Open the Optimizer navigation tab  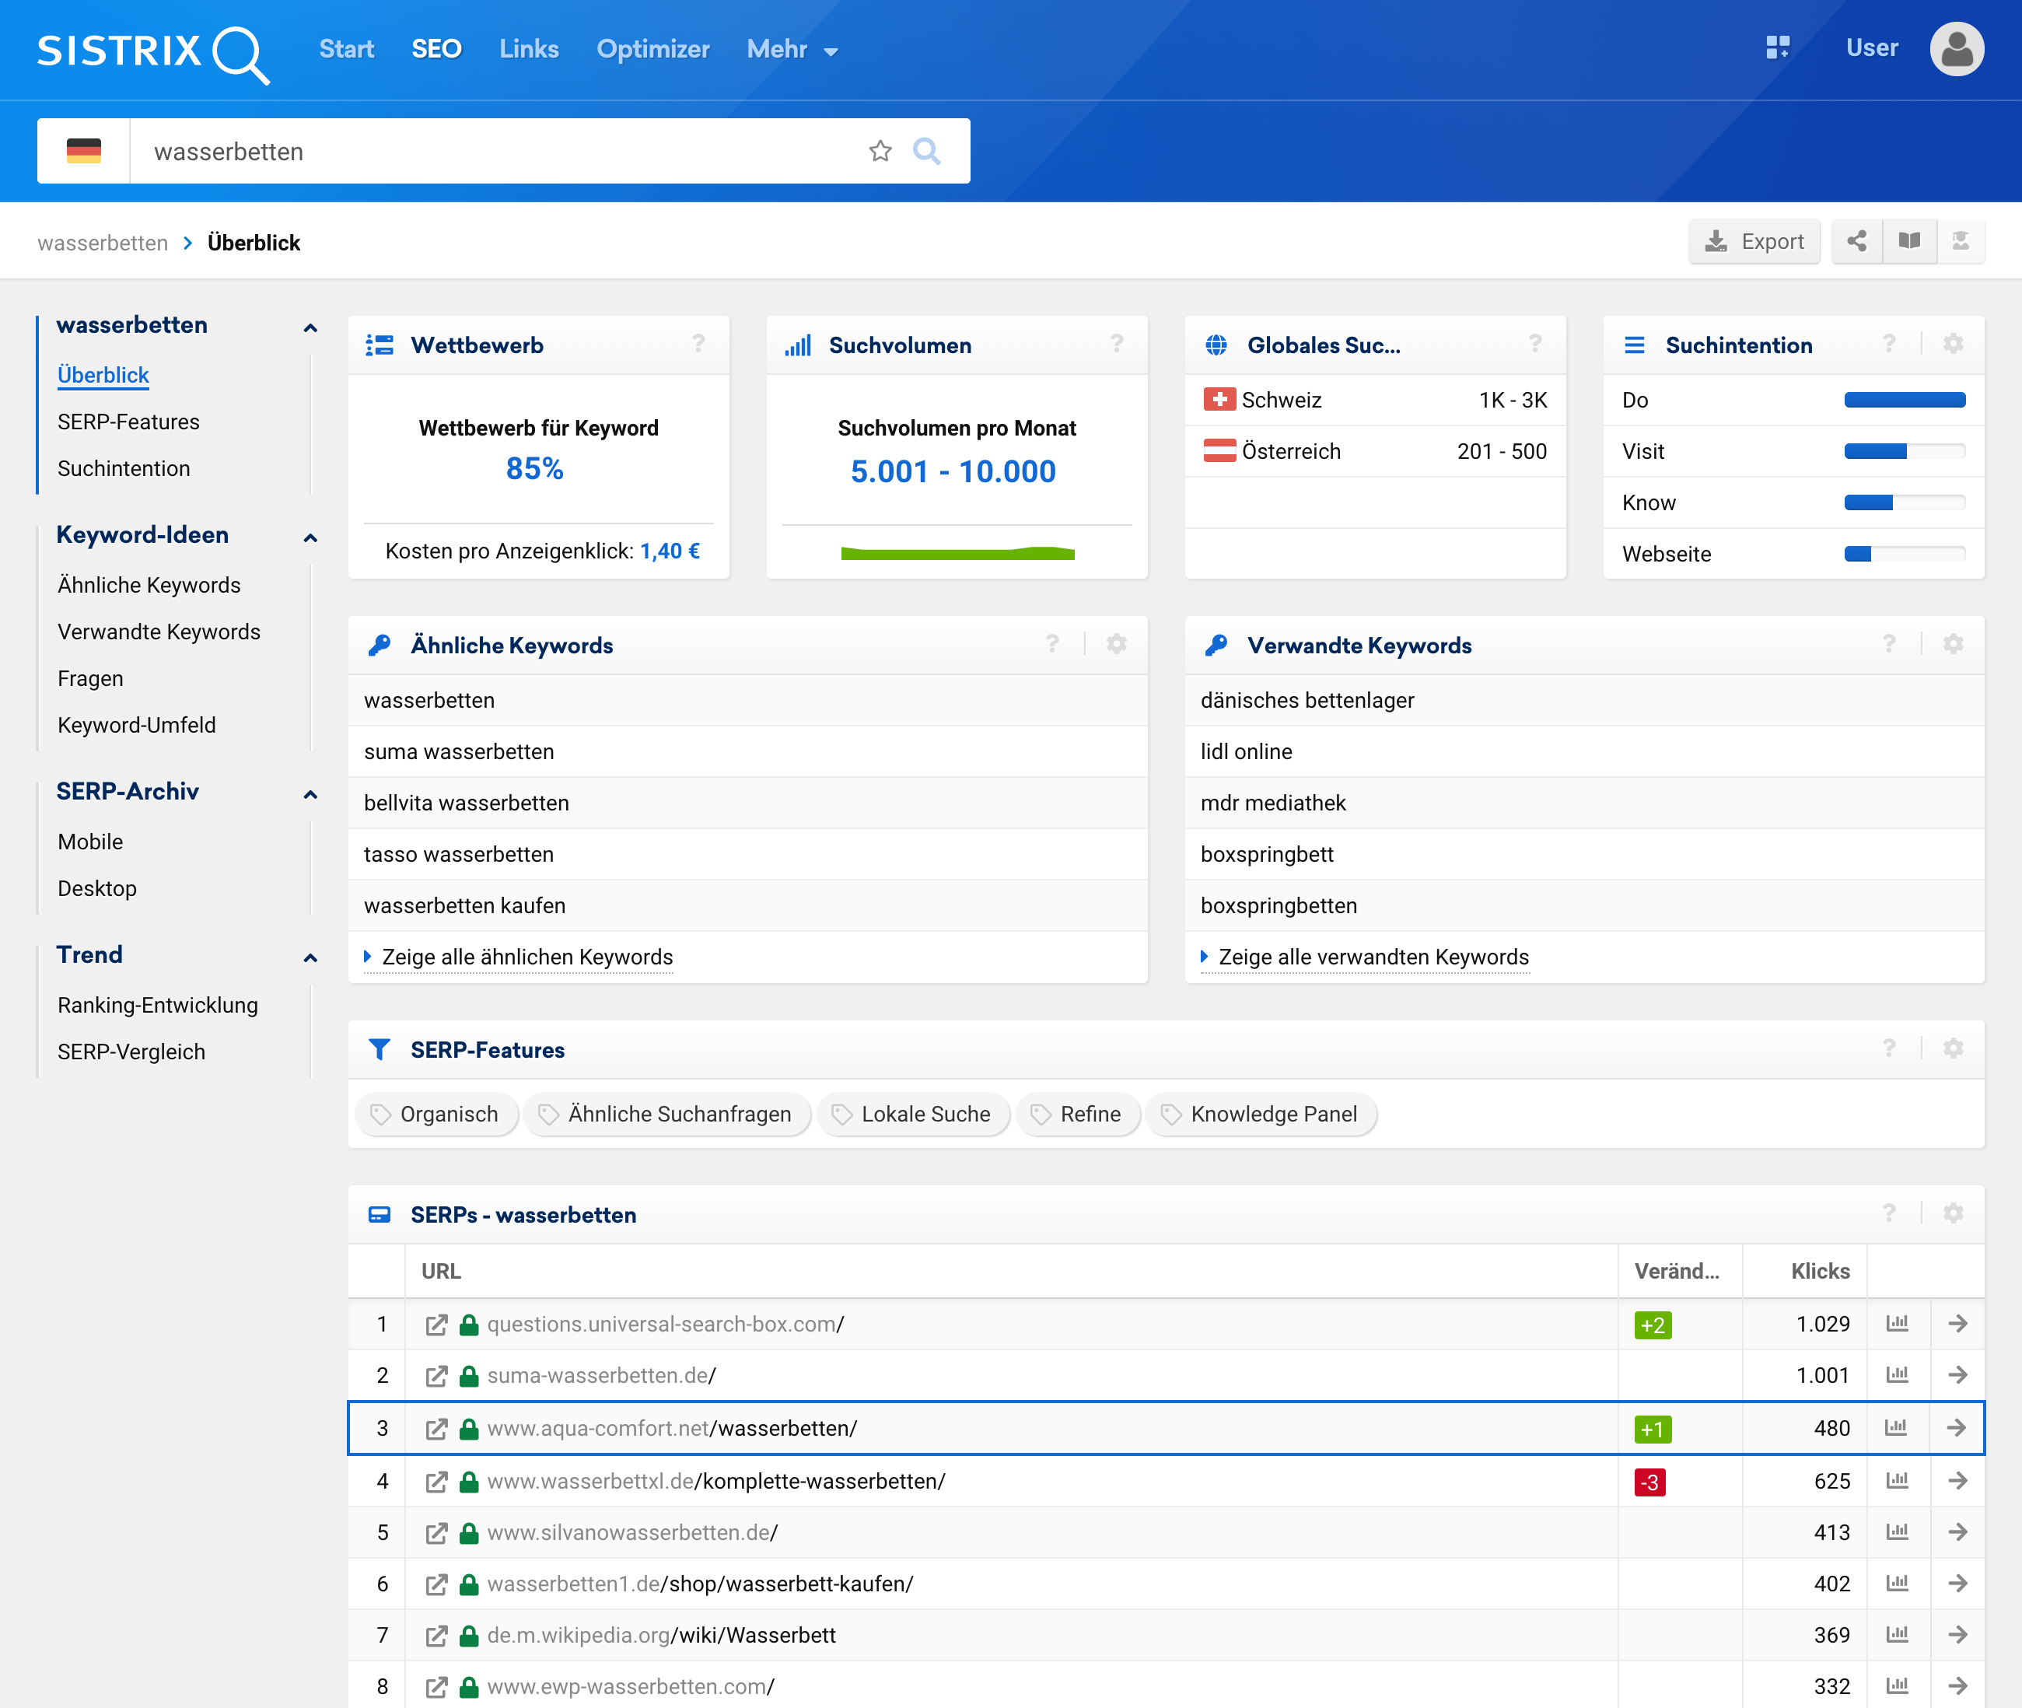click(x=652, y=49)
